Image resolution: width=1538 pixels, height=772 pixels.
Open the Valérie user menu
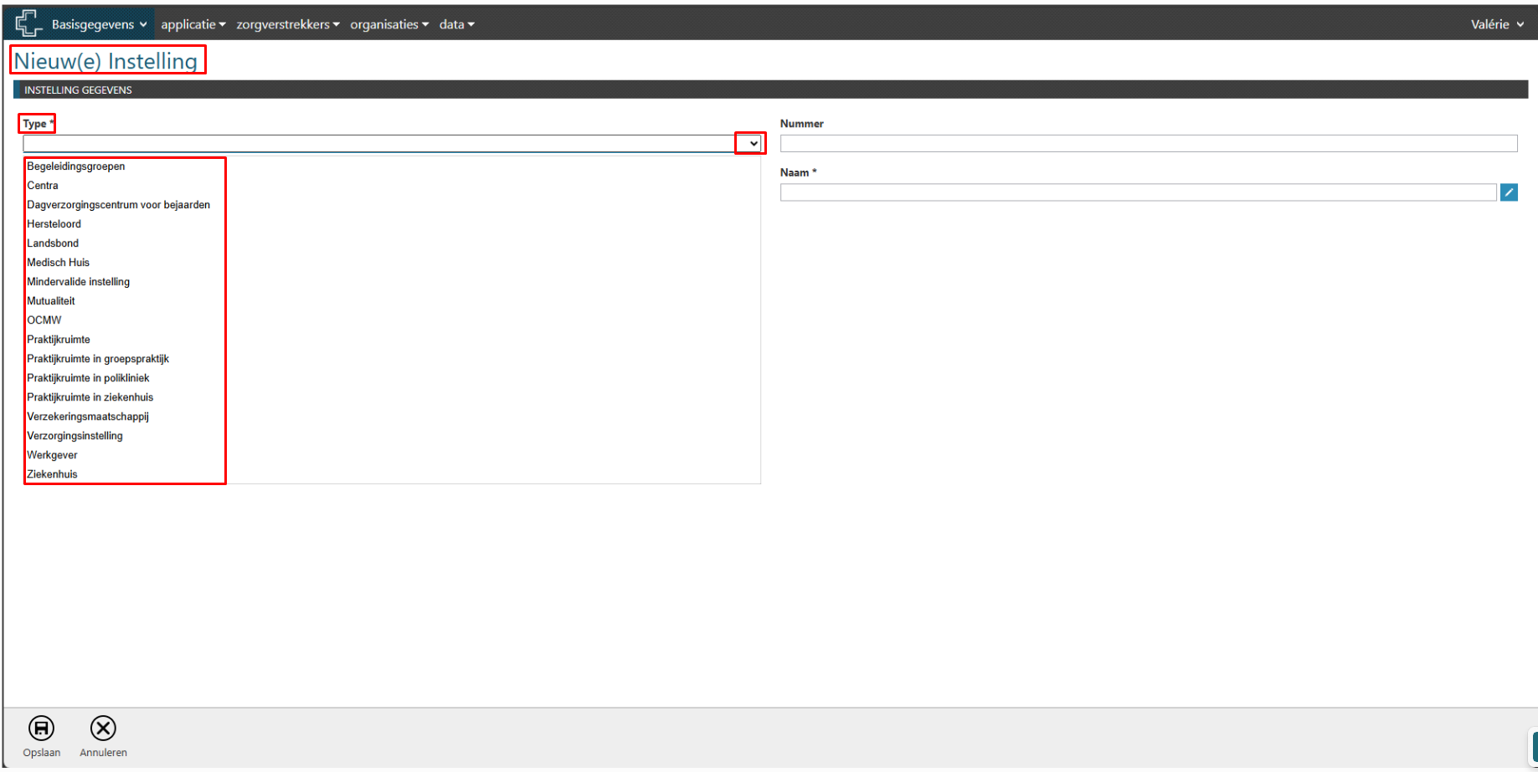[x=1497, y=24]
